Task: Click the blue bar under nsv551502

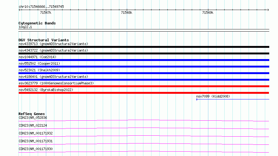Action: [144, 67]
